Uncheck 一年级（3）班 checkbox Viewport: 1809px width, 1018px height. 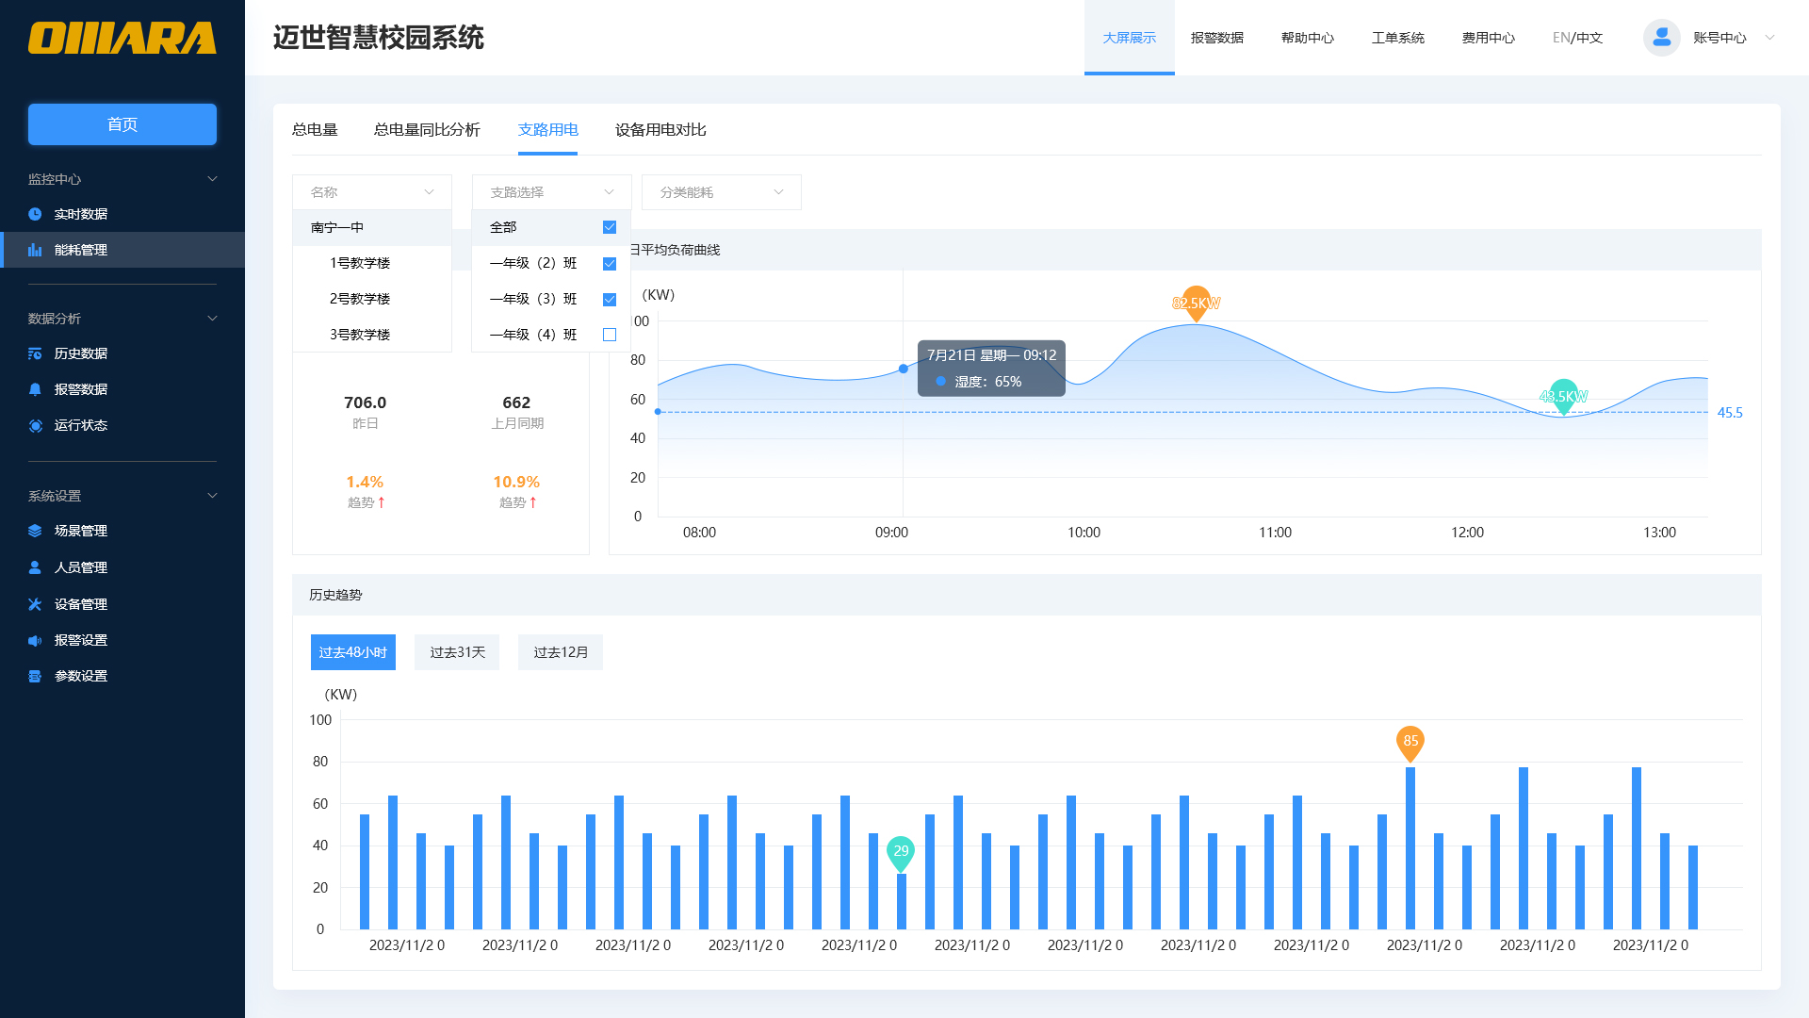pos(610,299)
